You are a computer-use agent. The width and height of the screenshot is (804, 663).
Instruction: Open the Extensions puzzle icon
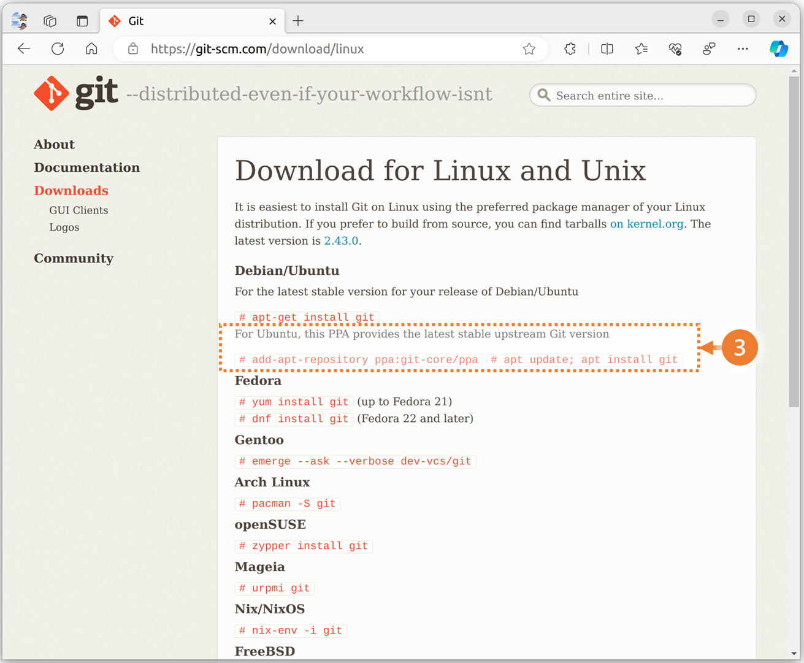(x=570, y=49)
